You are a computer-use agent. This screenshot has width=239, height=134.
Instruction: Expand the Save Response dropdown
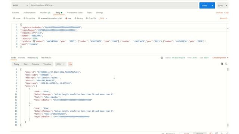pyautogui.click(x=220, y=58)
